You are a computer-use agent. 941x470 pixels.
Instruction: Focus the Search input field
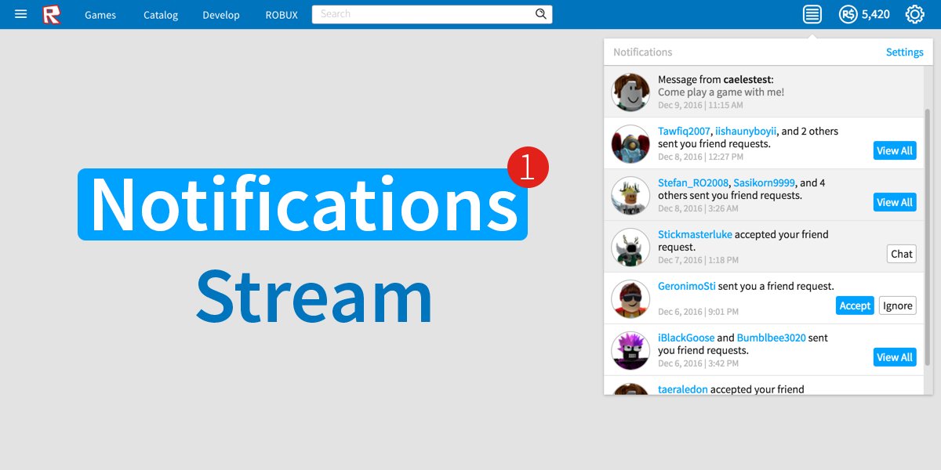432,14
